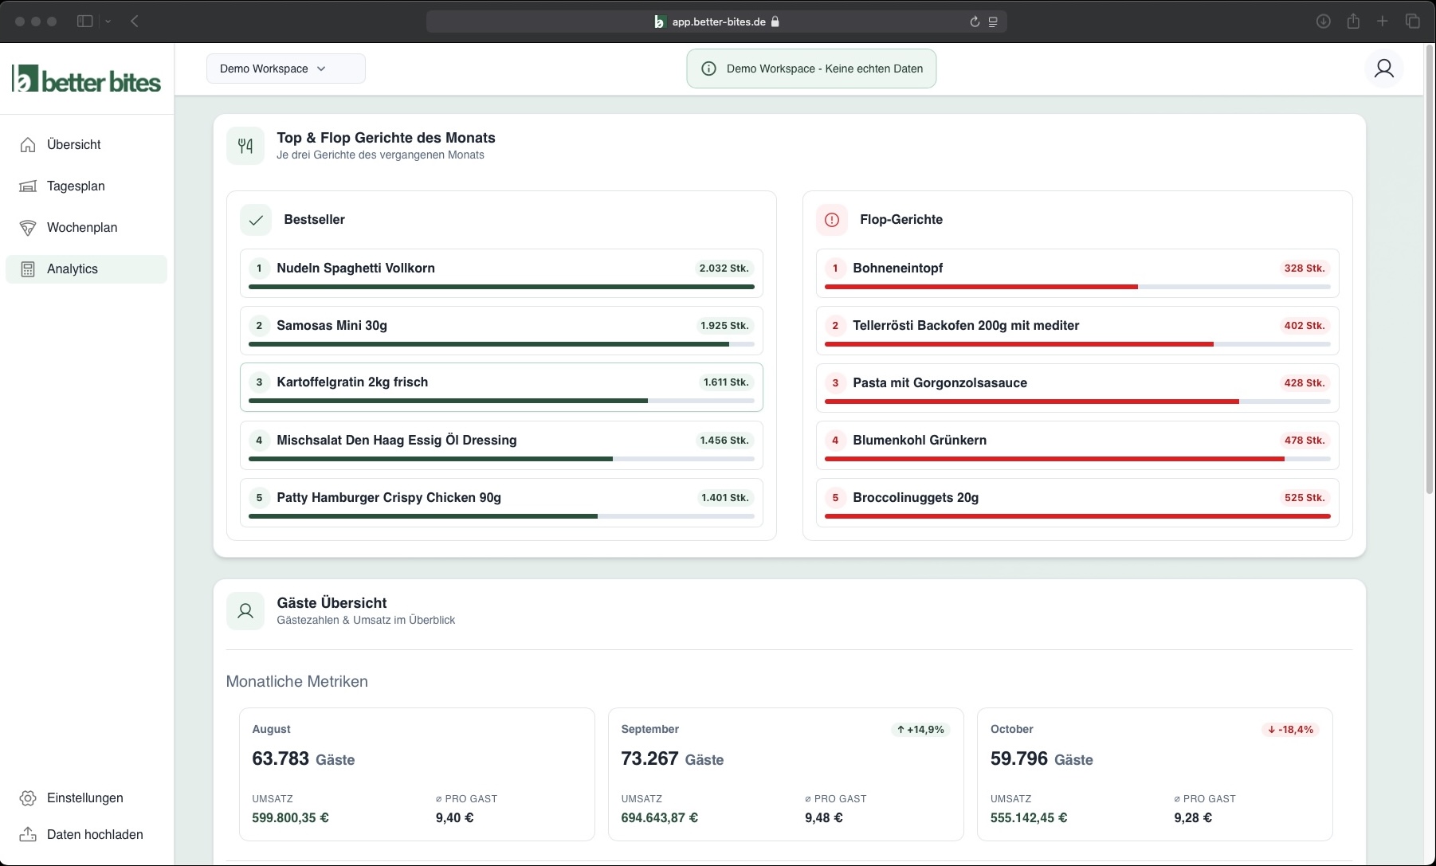The image size is (1436, 866).
Task: Click the Flop-Gerichte warning icon
Action: point(832,220)
